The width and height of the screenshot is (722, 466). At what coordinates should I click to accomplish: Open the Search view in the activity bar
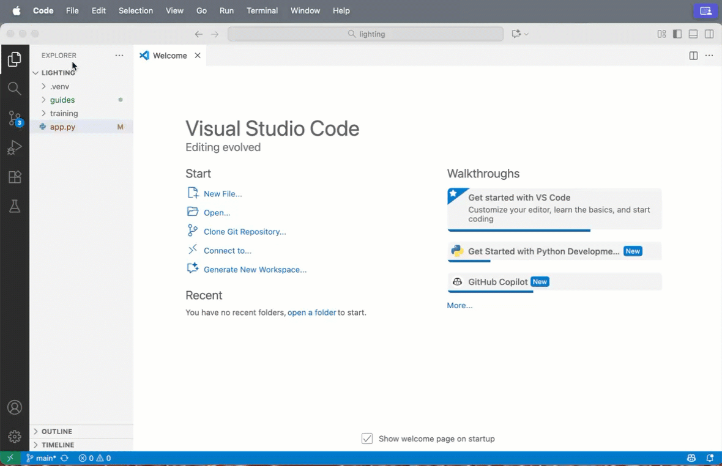click(15, 88)
